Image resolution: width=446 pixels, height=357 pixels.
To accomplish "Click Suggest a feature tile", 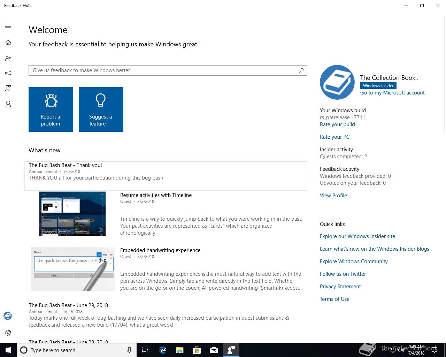I will pos(101,109).
